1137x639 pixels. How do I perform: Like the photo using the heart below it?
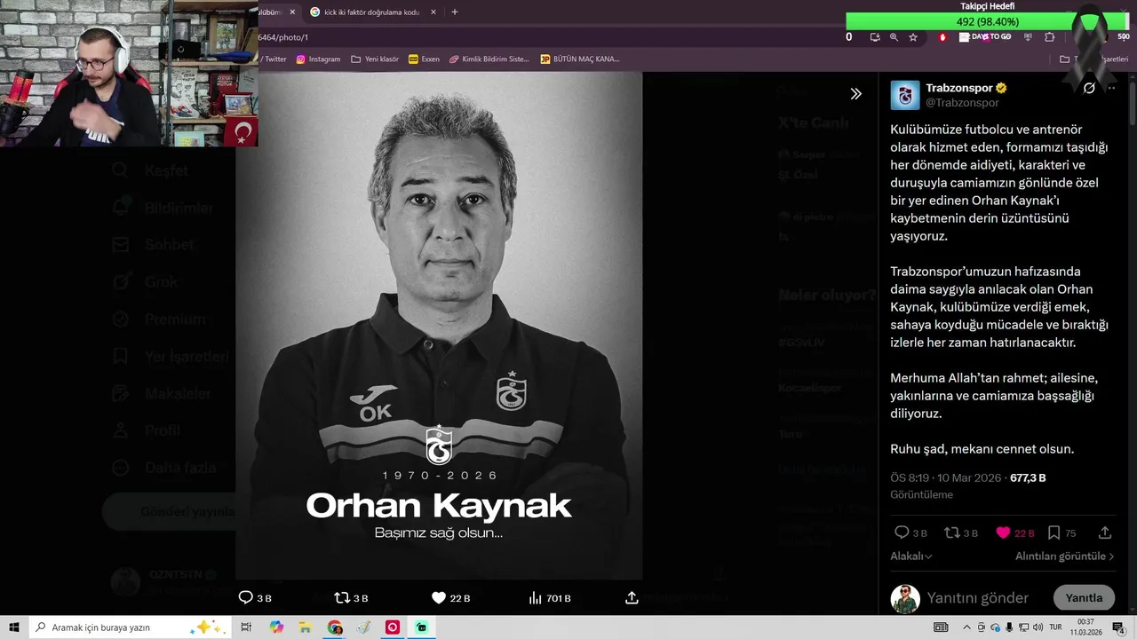click(x=438, y=598)
